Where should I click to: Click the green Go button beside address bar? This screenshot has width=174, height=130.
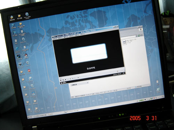point(139,36)
